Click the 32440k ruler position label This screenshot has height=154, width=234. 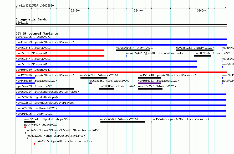139,10
